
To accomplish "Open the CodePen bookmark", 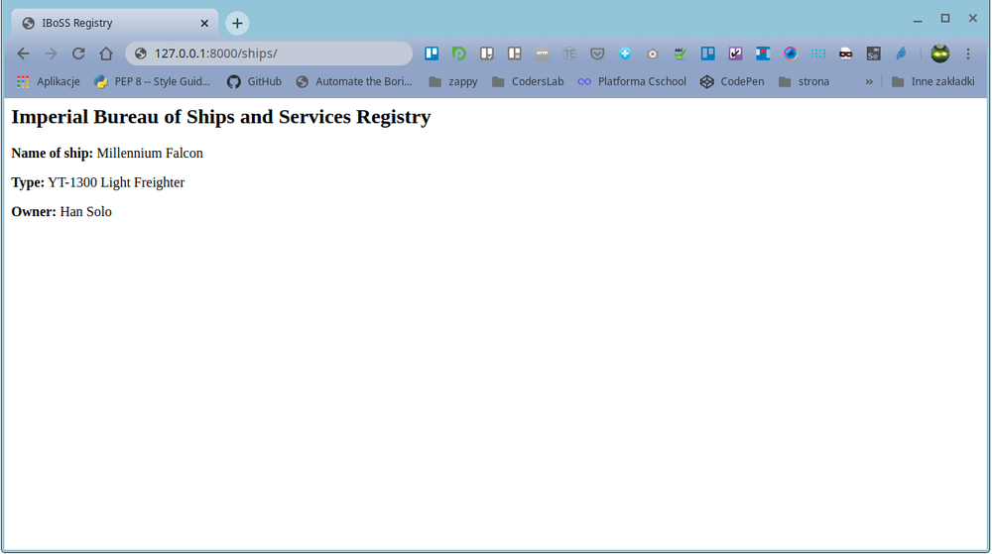I will (x=732, y=81).
